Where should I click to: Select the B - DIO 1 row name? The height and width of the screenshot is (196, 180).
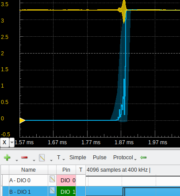tap(20, 192)
